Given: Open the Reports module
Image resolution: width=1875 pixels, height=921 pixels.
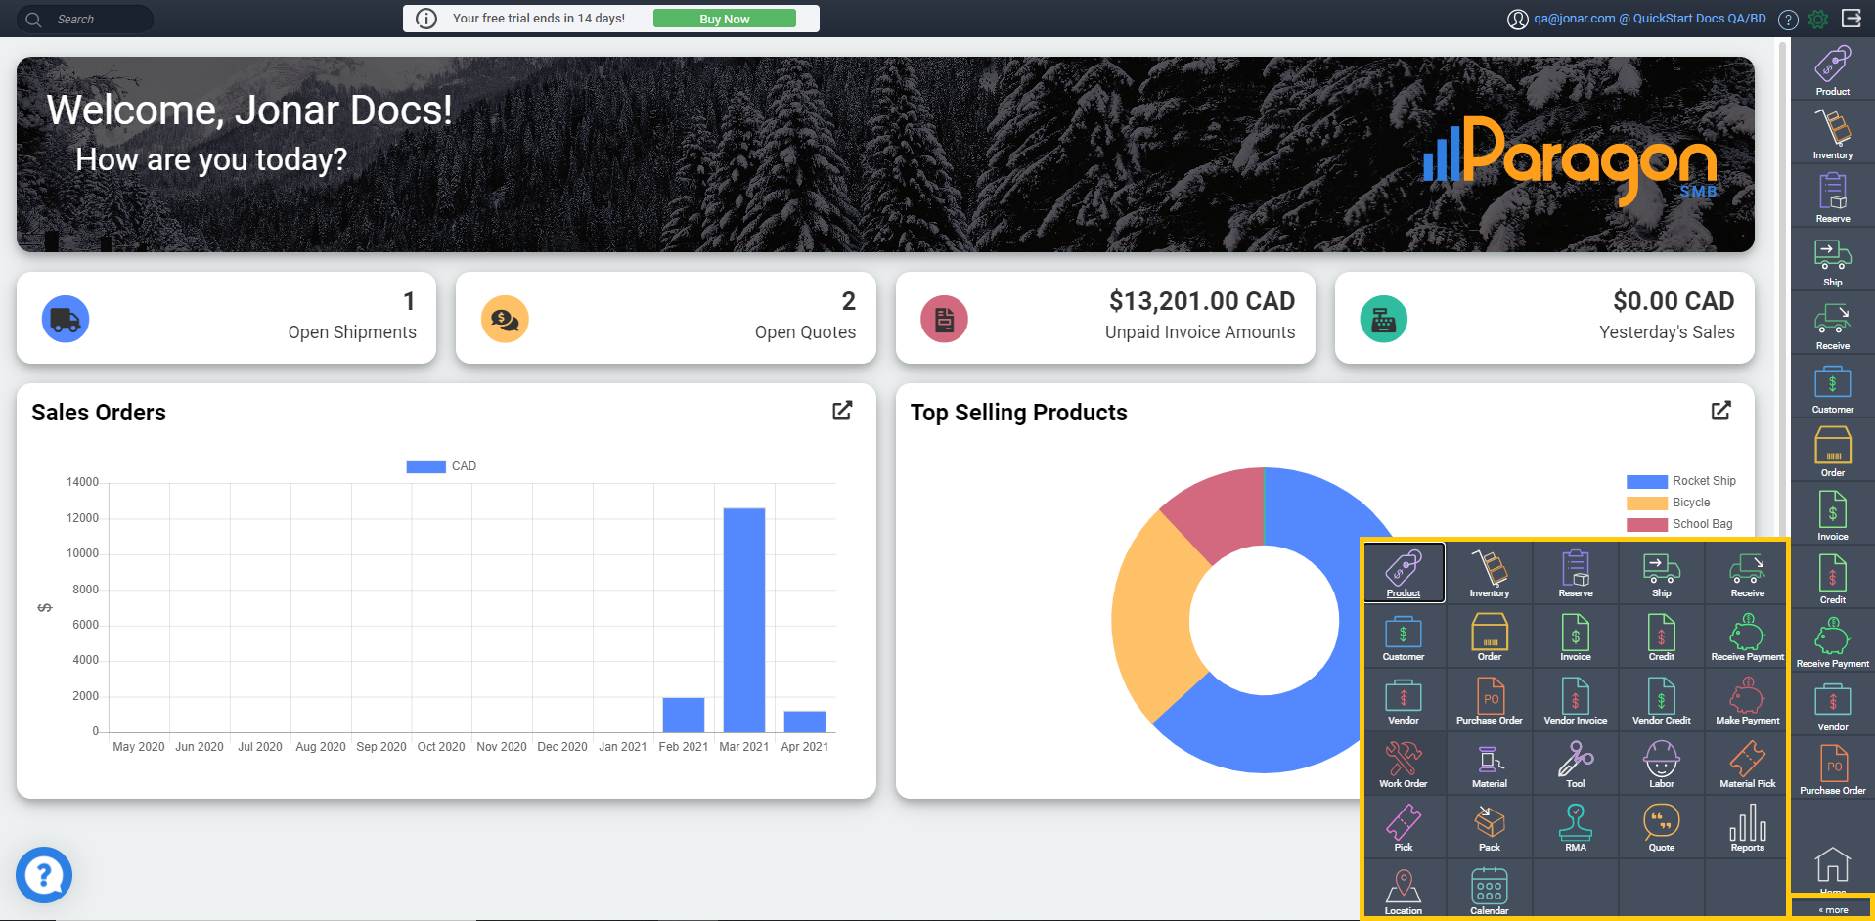Looking at the screenshot, I should pos(1748,826).
